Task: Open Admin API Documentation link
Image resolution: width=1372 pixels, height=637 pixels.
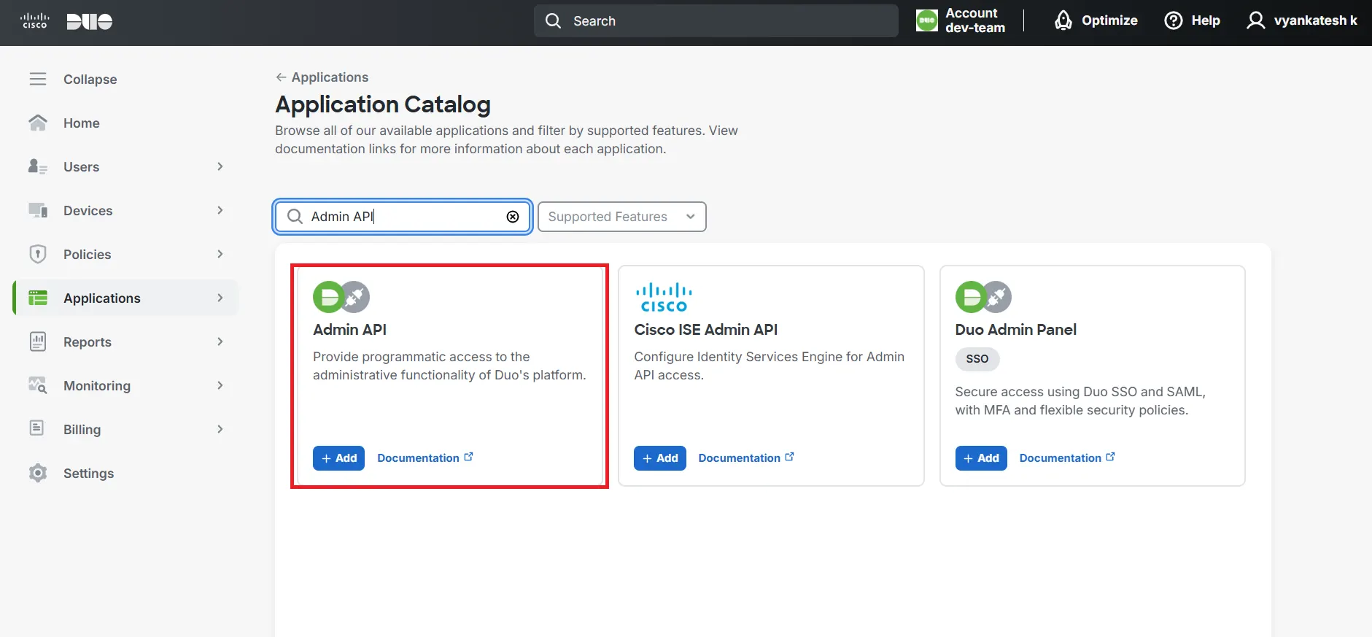Action: tap(418, 458)
